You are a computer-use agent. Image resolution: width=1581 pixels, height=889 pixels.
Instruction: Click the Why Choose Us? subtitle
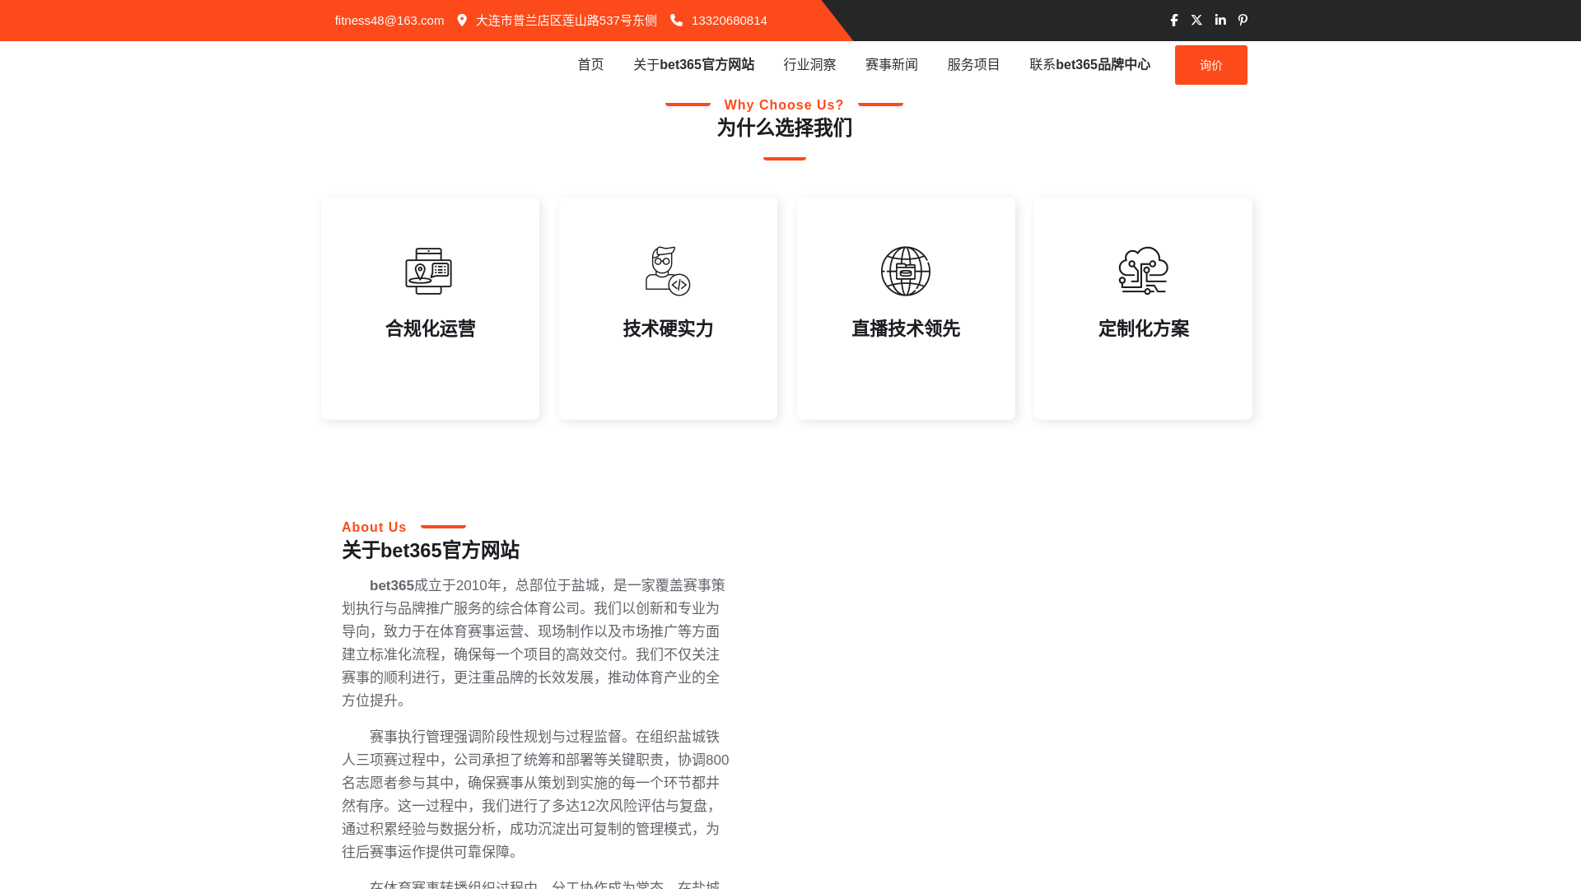click(x=784, y=105)
